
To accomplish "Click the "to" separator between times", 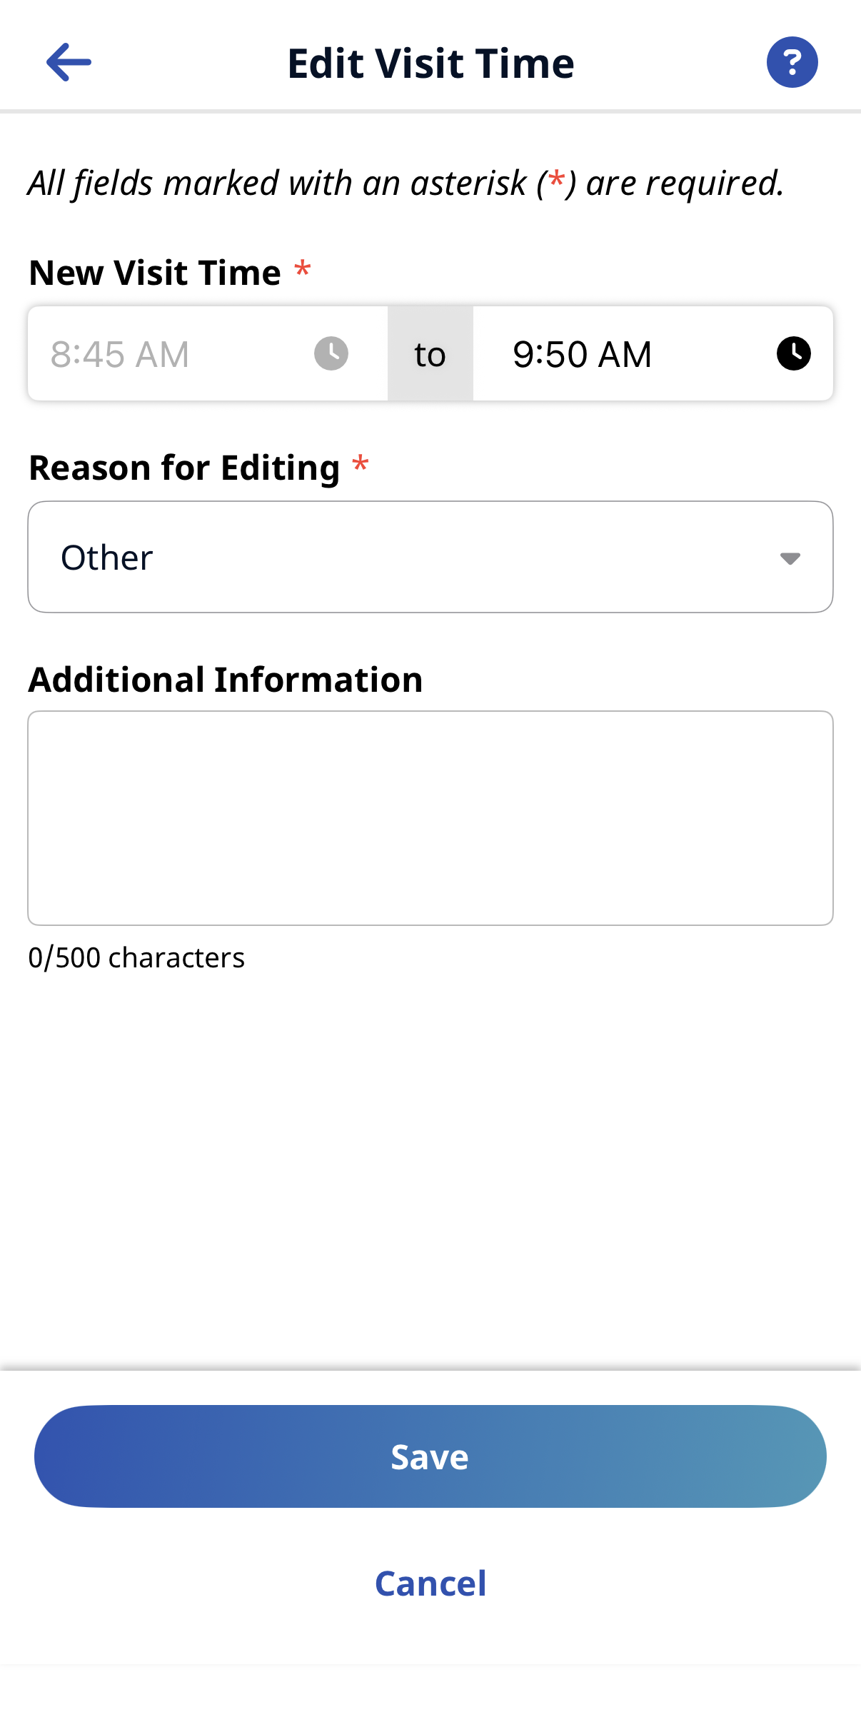I will 430,354.
